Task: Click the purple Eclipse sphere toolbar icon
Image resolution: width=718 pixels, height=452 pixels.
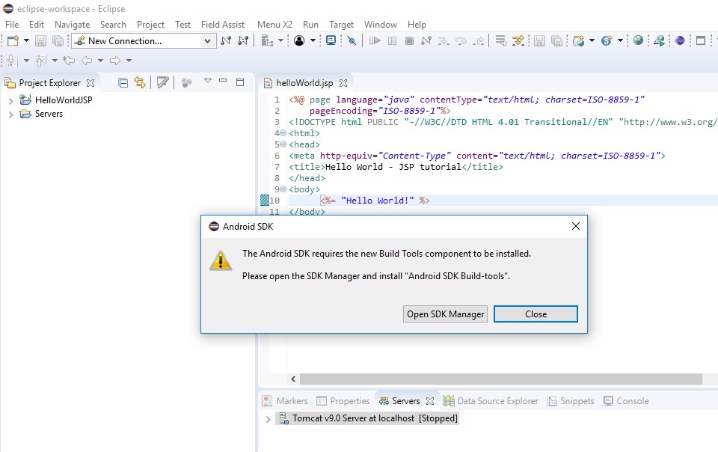Action: pos(680,40)
